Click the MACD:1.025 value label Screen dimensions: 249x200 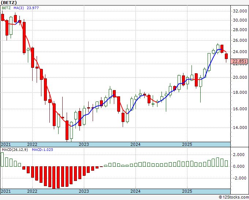[42, 150]
